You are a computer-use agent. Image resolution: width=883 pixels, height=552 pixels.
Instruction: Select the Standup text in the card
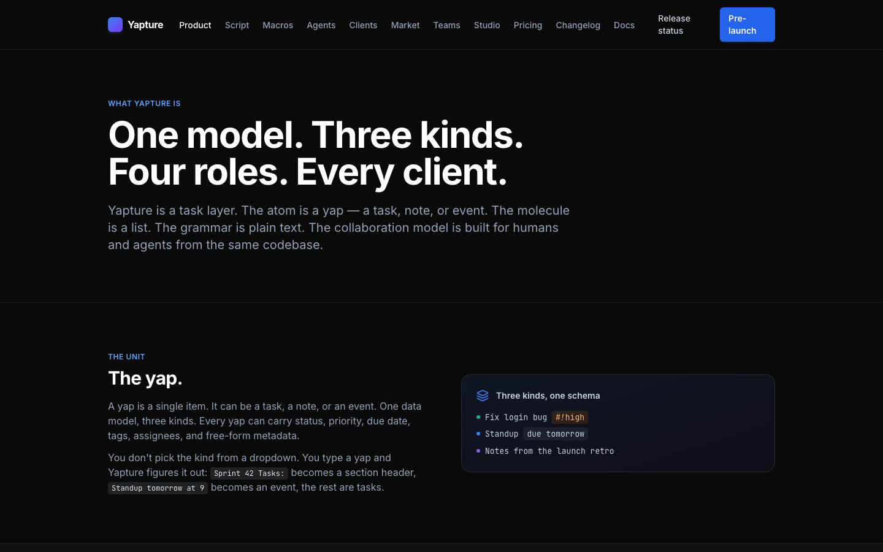point(502,434)
